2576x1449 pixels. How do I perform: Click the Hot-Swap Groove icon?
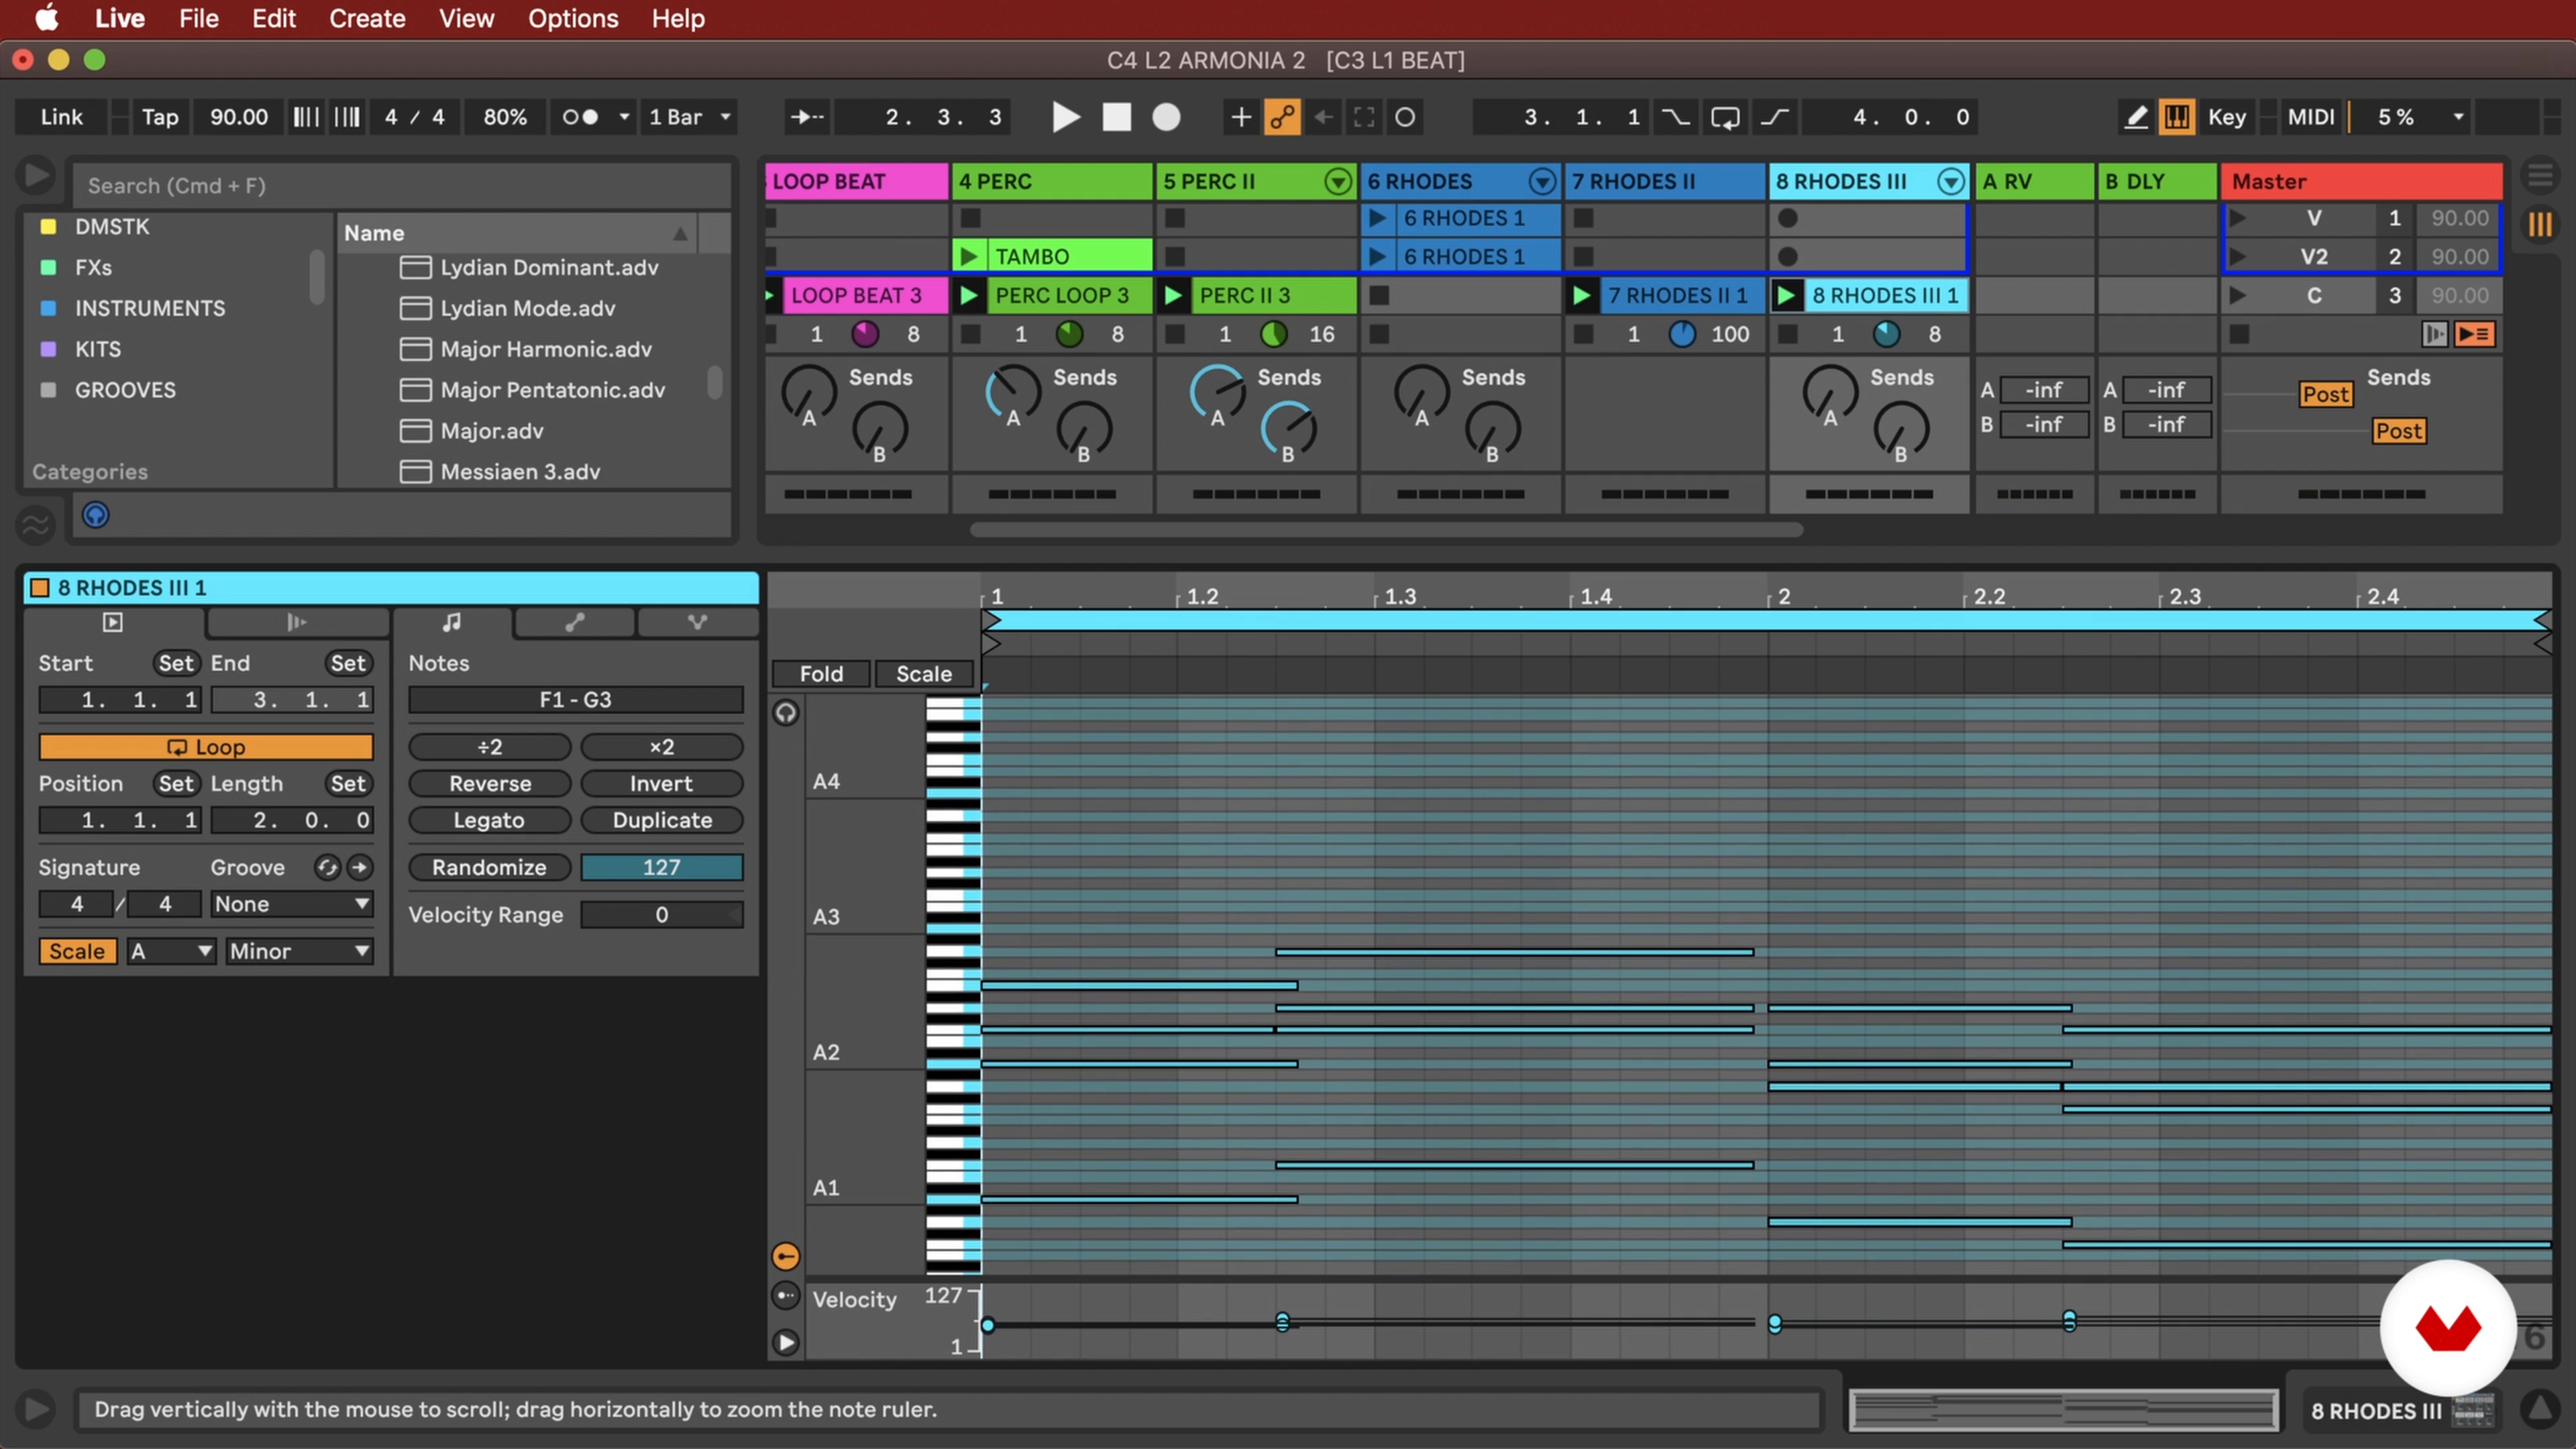tap(327, 867)
